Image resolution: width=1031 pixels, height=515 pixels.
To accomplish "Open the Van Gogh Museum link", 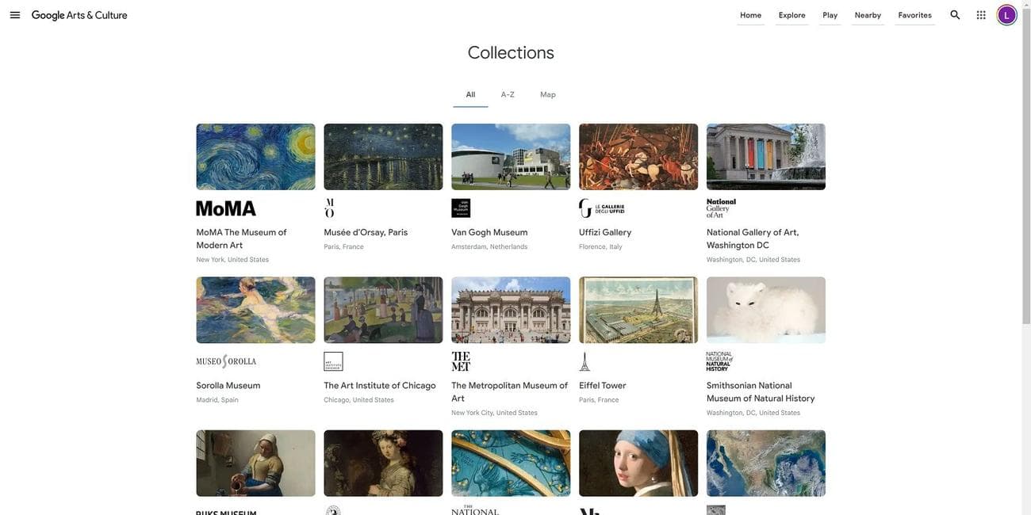I will pyautogui.click(x=489, y=232).
